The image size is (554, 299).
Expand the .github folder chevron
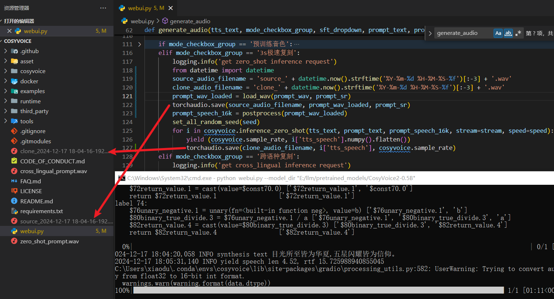click(x=5, y=51)
